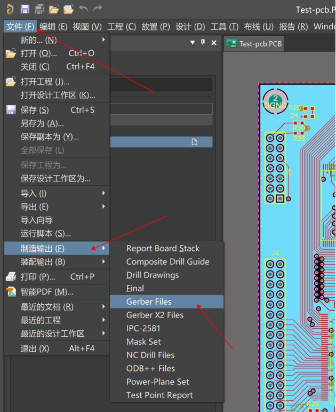Click the Save icon in the top toolbar

tap(25, 9)
